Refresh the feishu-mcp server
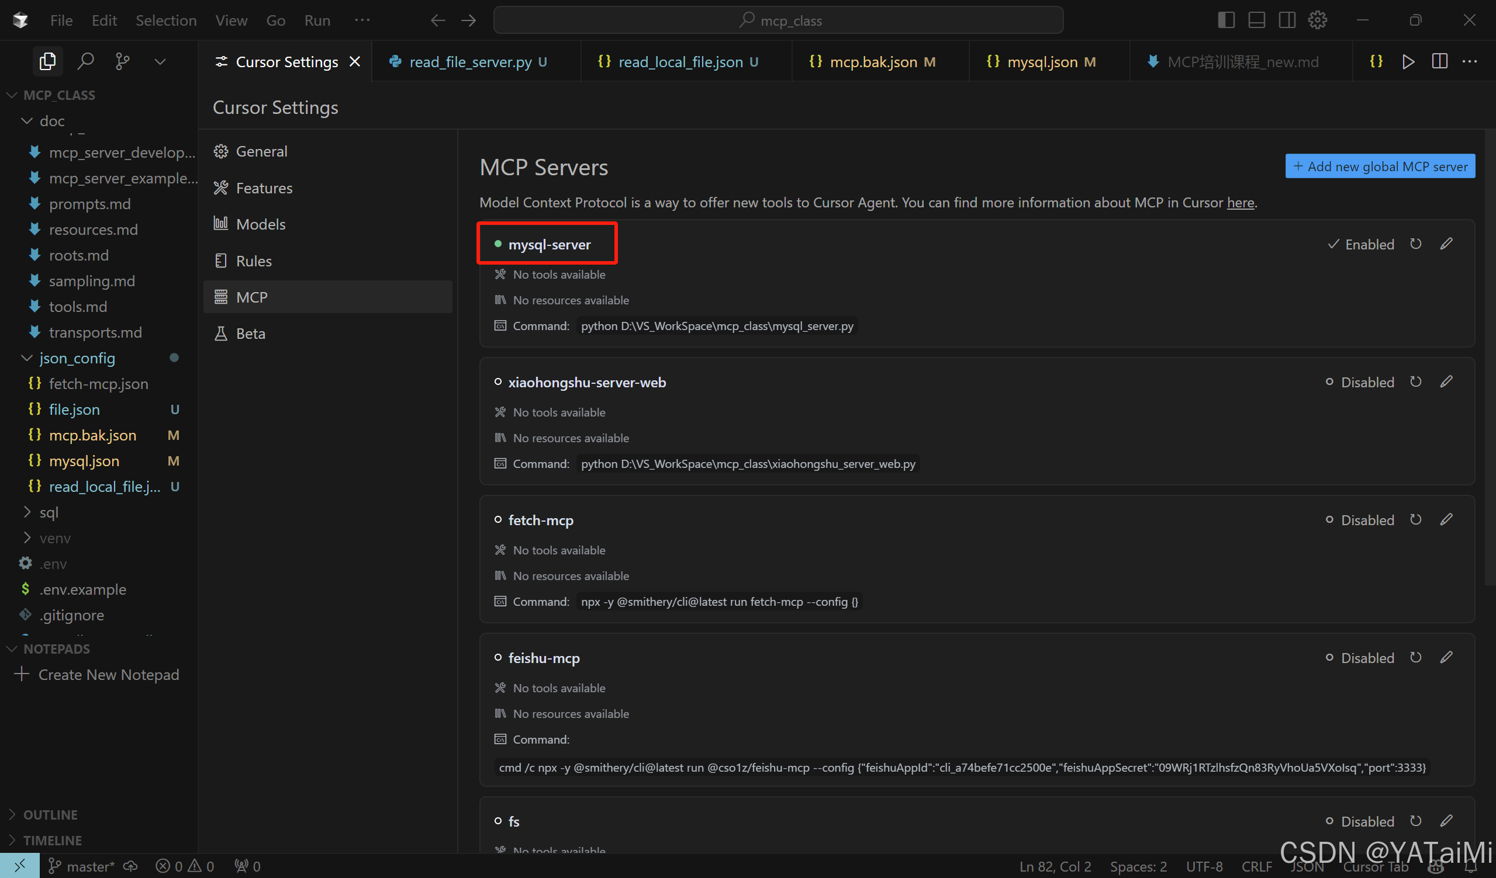Viewport: 1496px width, 878px height. (x=1415, y=657)
